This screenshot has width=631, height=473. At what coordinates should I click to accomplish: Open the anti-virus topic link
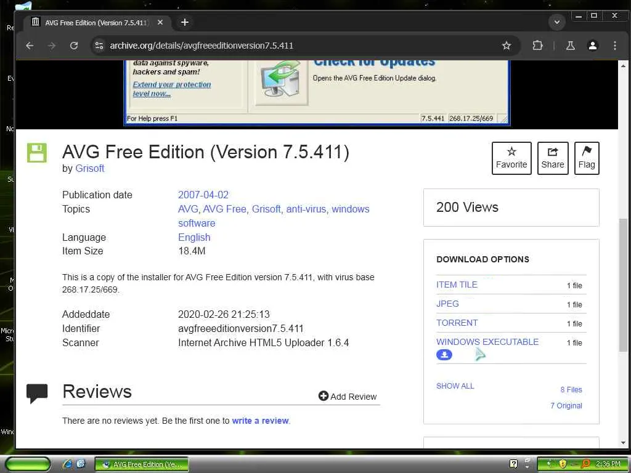click(307, 209)
